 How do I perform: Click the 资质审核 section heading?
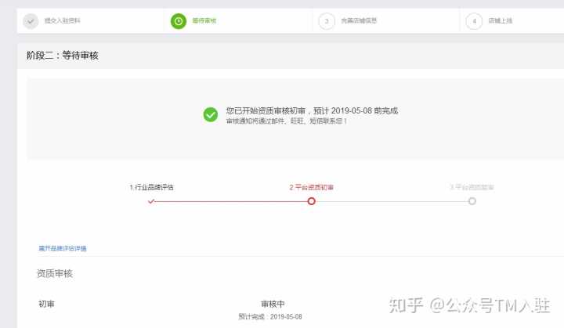pos(55,274)
